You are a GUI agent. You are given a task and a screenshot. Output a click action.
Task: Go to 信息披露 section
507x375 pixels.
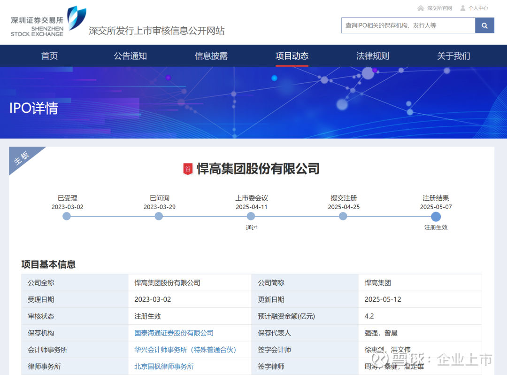coord(211,56)
